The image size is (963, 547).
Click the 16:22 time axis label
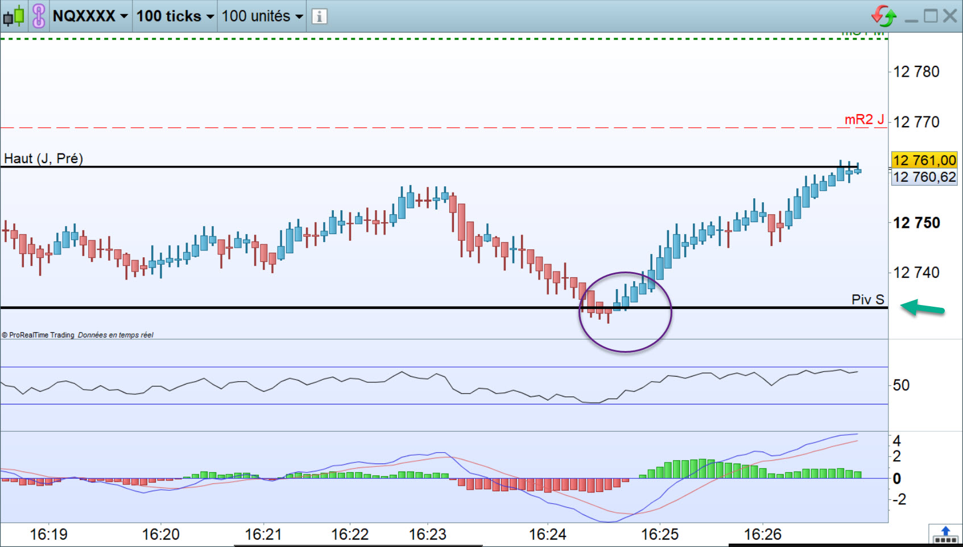click(x=350, y=535)
